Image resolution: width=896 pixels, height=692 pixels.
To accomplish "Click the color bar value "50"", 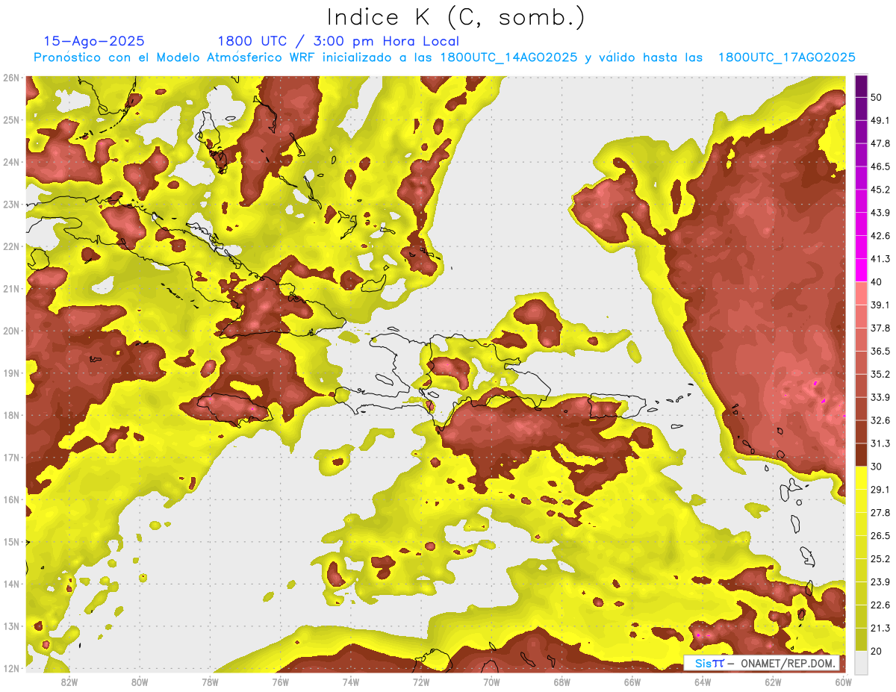I will (x=876, y=97).
